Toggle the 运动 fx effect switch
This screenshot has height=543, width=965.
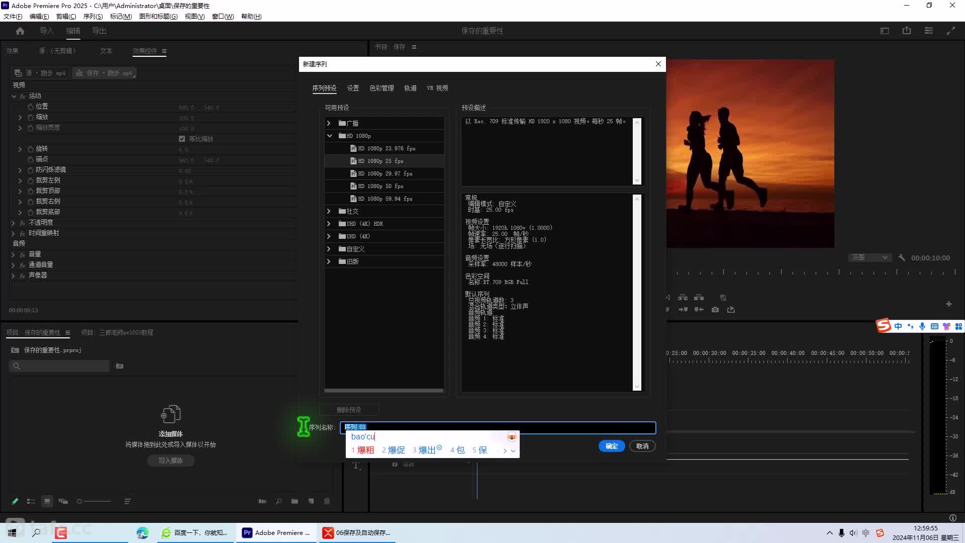click(x=23, y=96)
